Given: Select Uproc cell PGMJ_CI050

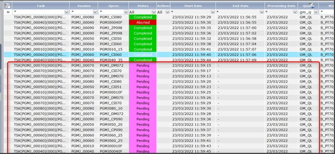Looking at the screenshot, I should (111, 38).
